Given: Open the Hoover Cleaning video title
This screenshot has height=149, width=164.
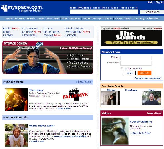Looking at the screenshot, I should pos(141,121).
